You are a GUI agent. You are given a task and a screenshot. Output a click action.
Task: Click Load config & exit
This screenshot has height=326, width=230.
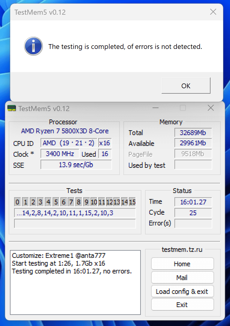[x=182, y=291]
